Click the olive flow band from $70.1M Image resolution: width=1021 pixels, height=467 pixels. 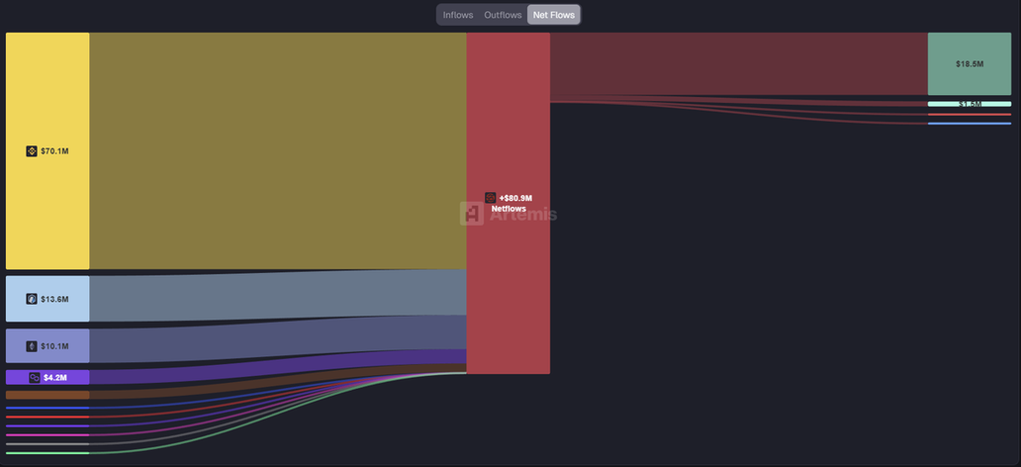(277, 150)
